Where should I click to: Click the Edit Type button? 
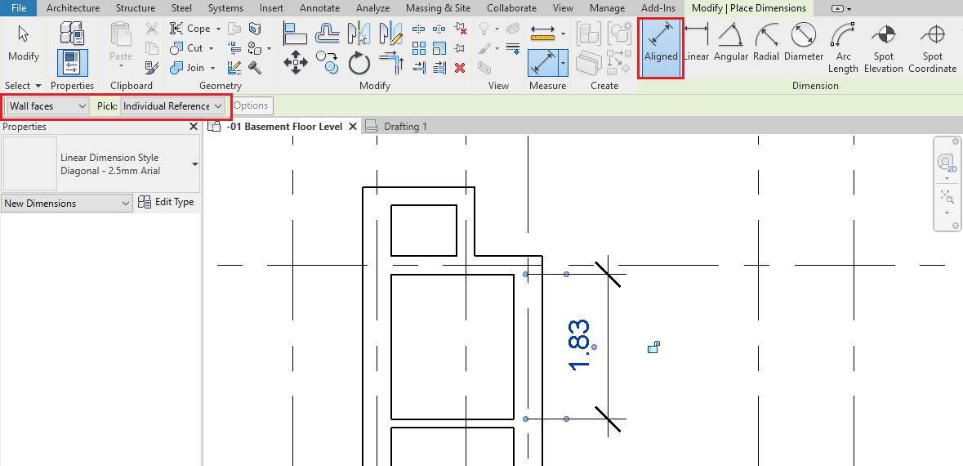coord(167,202)
